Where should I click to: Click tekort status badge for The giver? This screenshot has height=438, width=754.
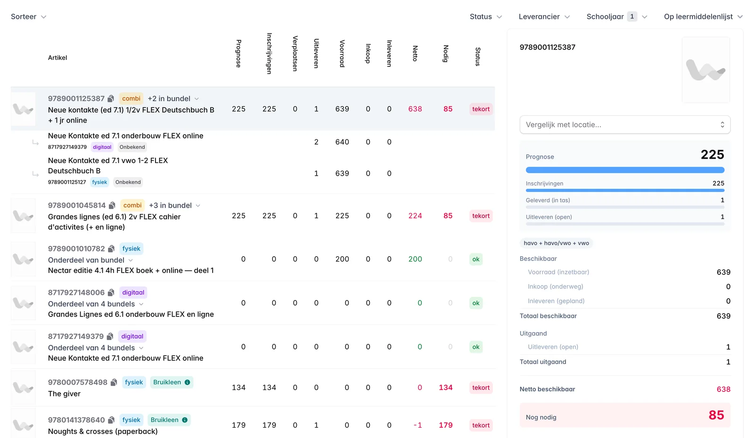coord(481,388)
